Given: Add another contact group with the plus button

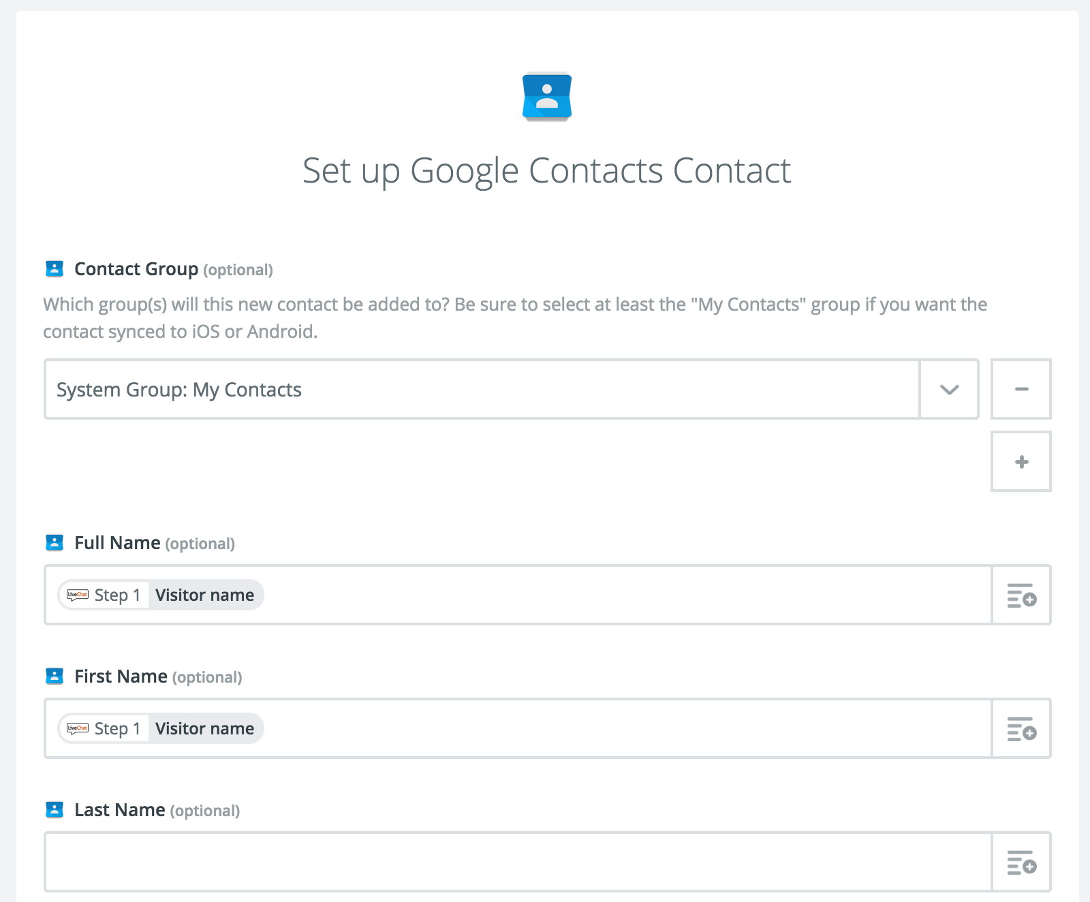Looking at the screenshot, I should 1021,461.
